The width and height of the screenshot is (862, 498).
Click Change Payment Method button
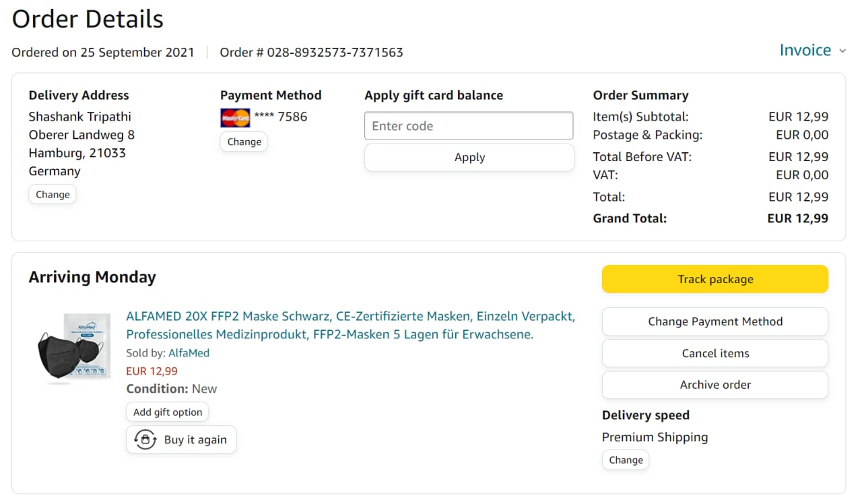click(x=715, y=321)
